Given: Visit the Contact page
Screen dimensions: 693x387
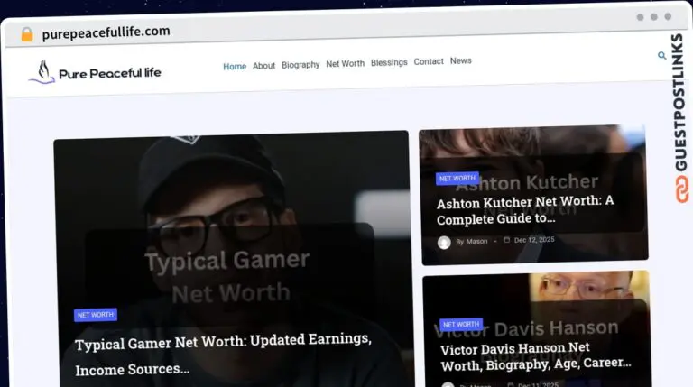Looking at the screenshot, I should pyautogui.click(x=429, y=61).
